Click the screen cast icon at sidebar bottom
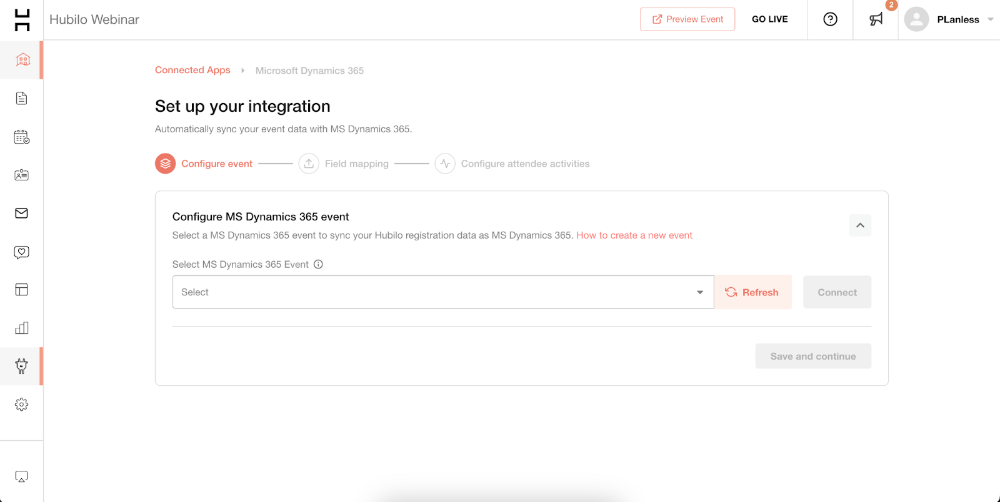Image resolution: width=1000 pixels, height=502 pixels. click(21, 477)
